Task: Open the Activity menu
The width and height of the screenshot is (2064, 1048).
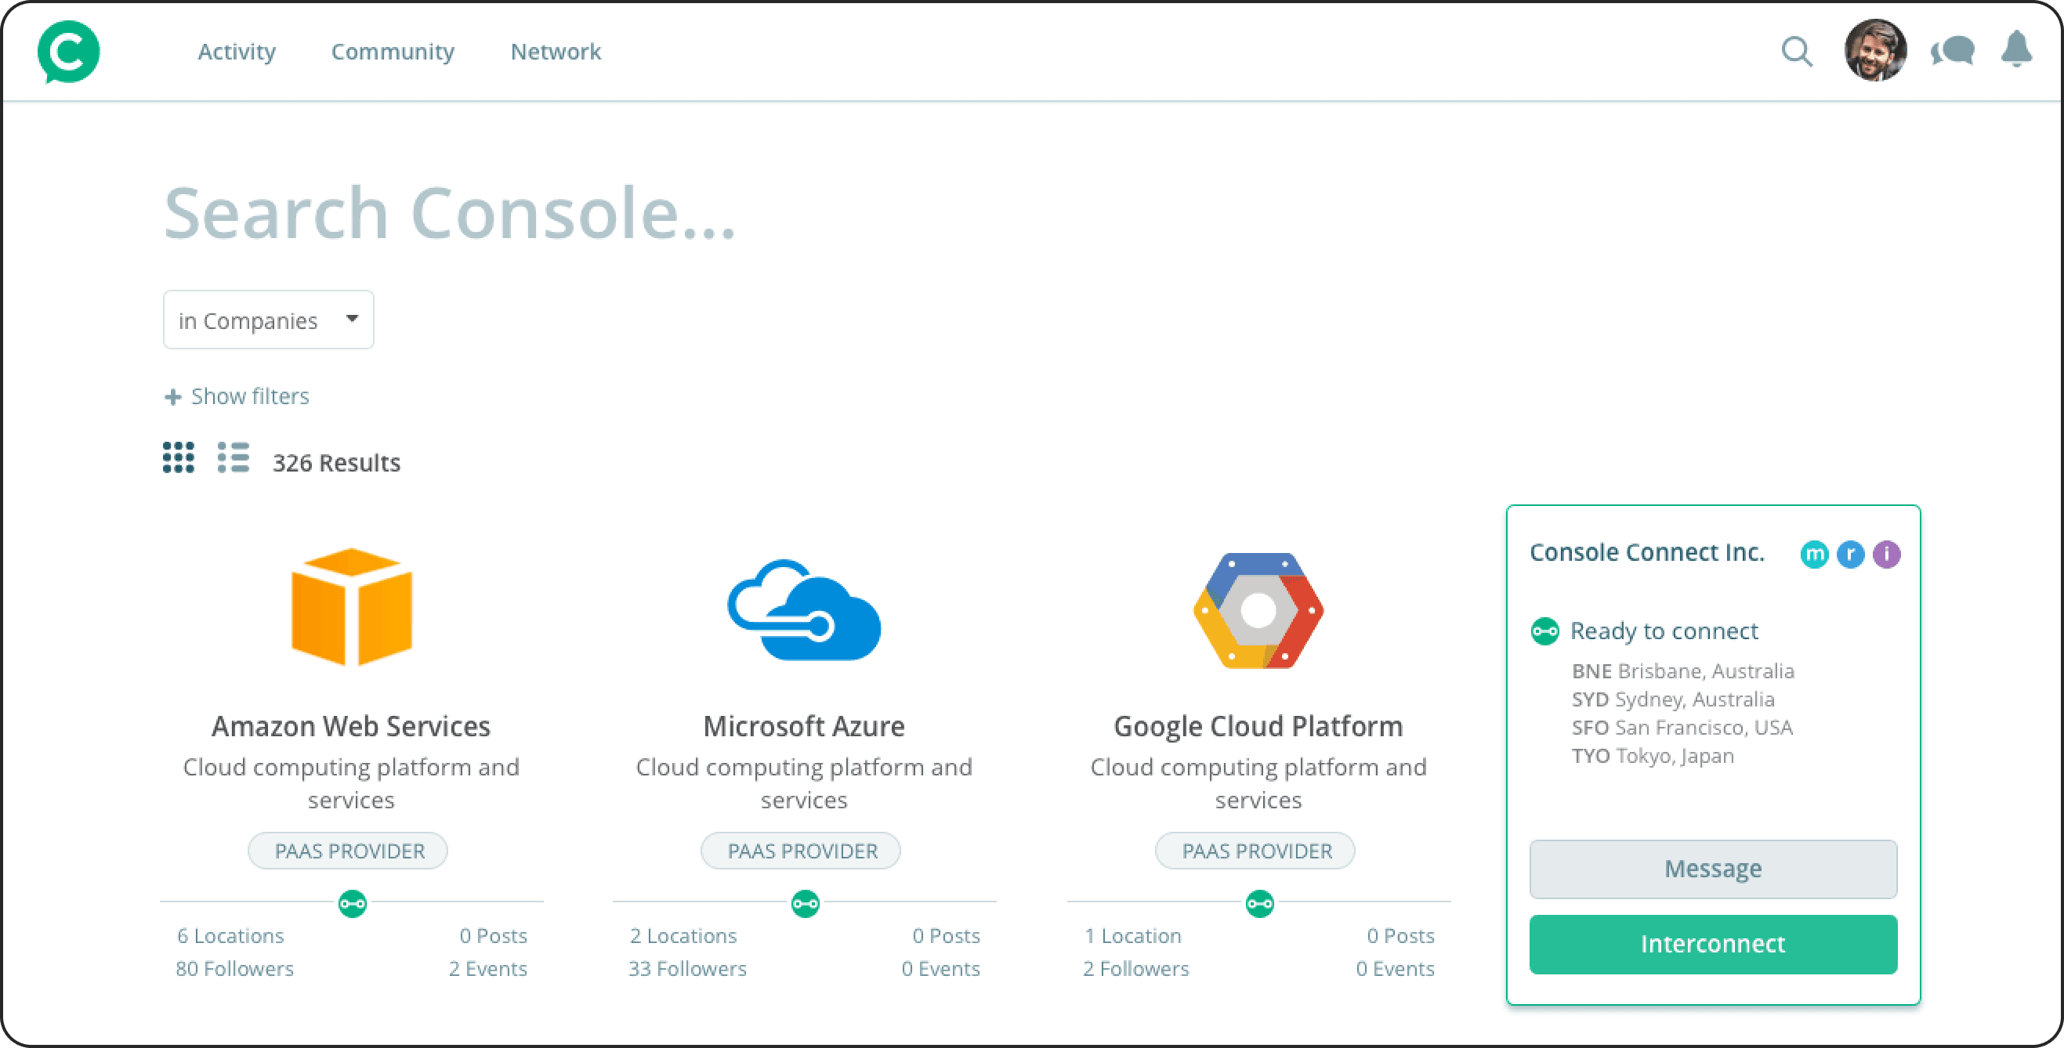Action: 237,52
